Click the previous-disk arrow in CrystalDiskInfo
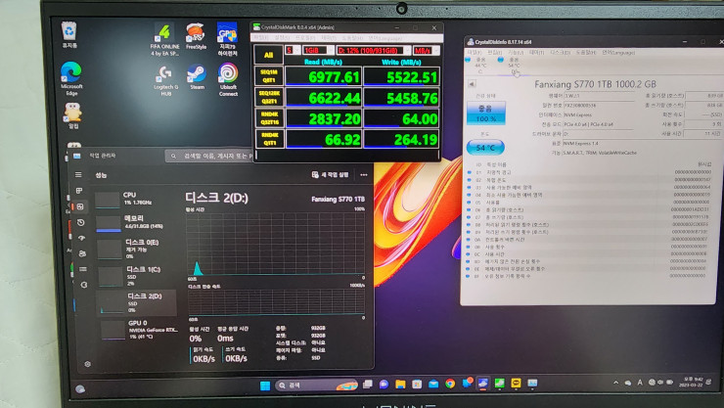 pyautogui.click(x=472, y=84)
